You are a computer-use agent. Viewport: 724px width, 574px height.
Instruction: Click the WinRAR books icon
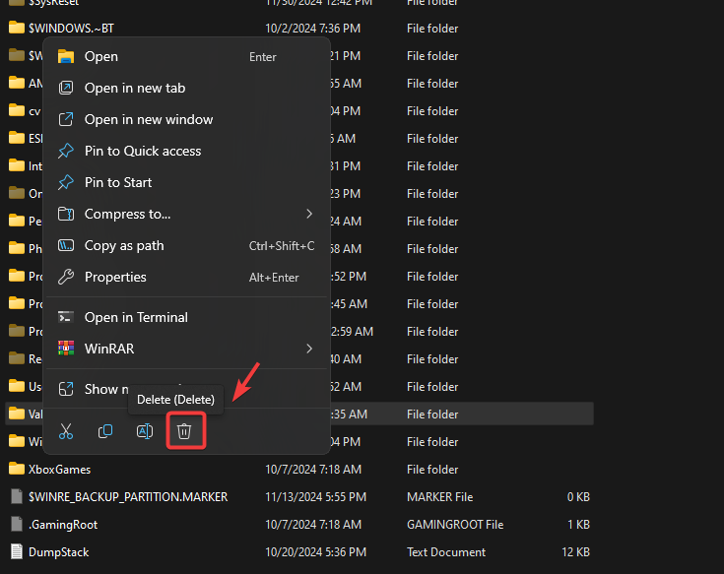click(66, 349)
